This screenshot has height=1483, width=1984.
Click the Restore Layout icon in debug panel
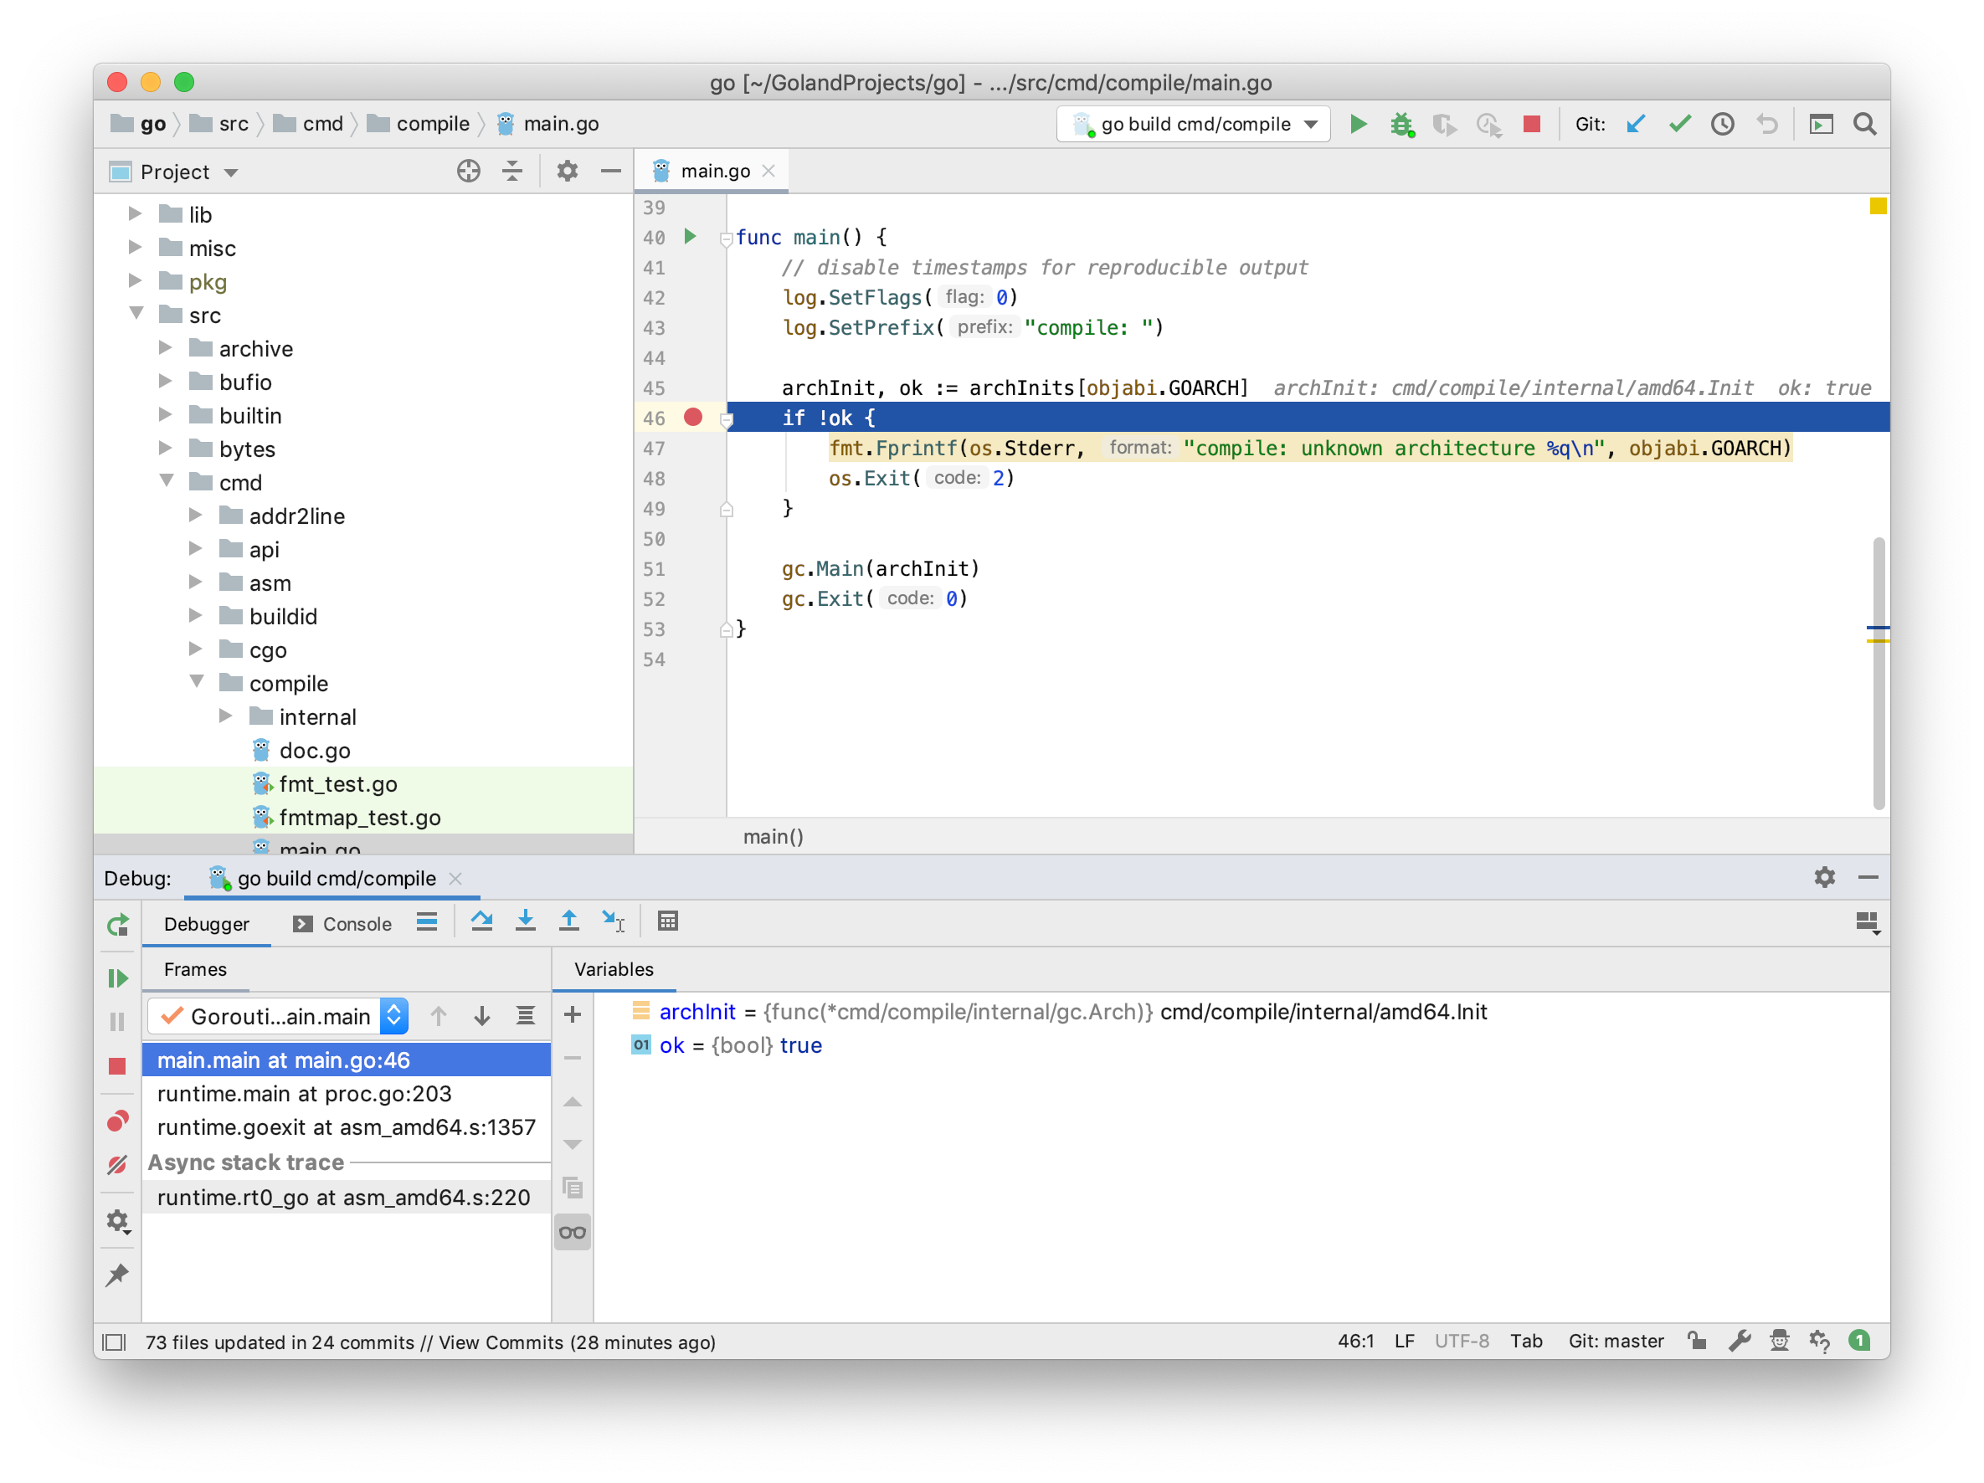click(x=1866, y=922)
